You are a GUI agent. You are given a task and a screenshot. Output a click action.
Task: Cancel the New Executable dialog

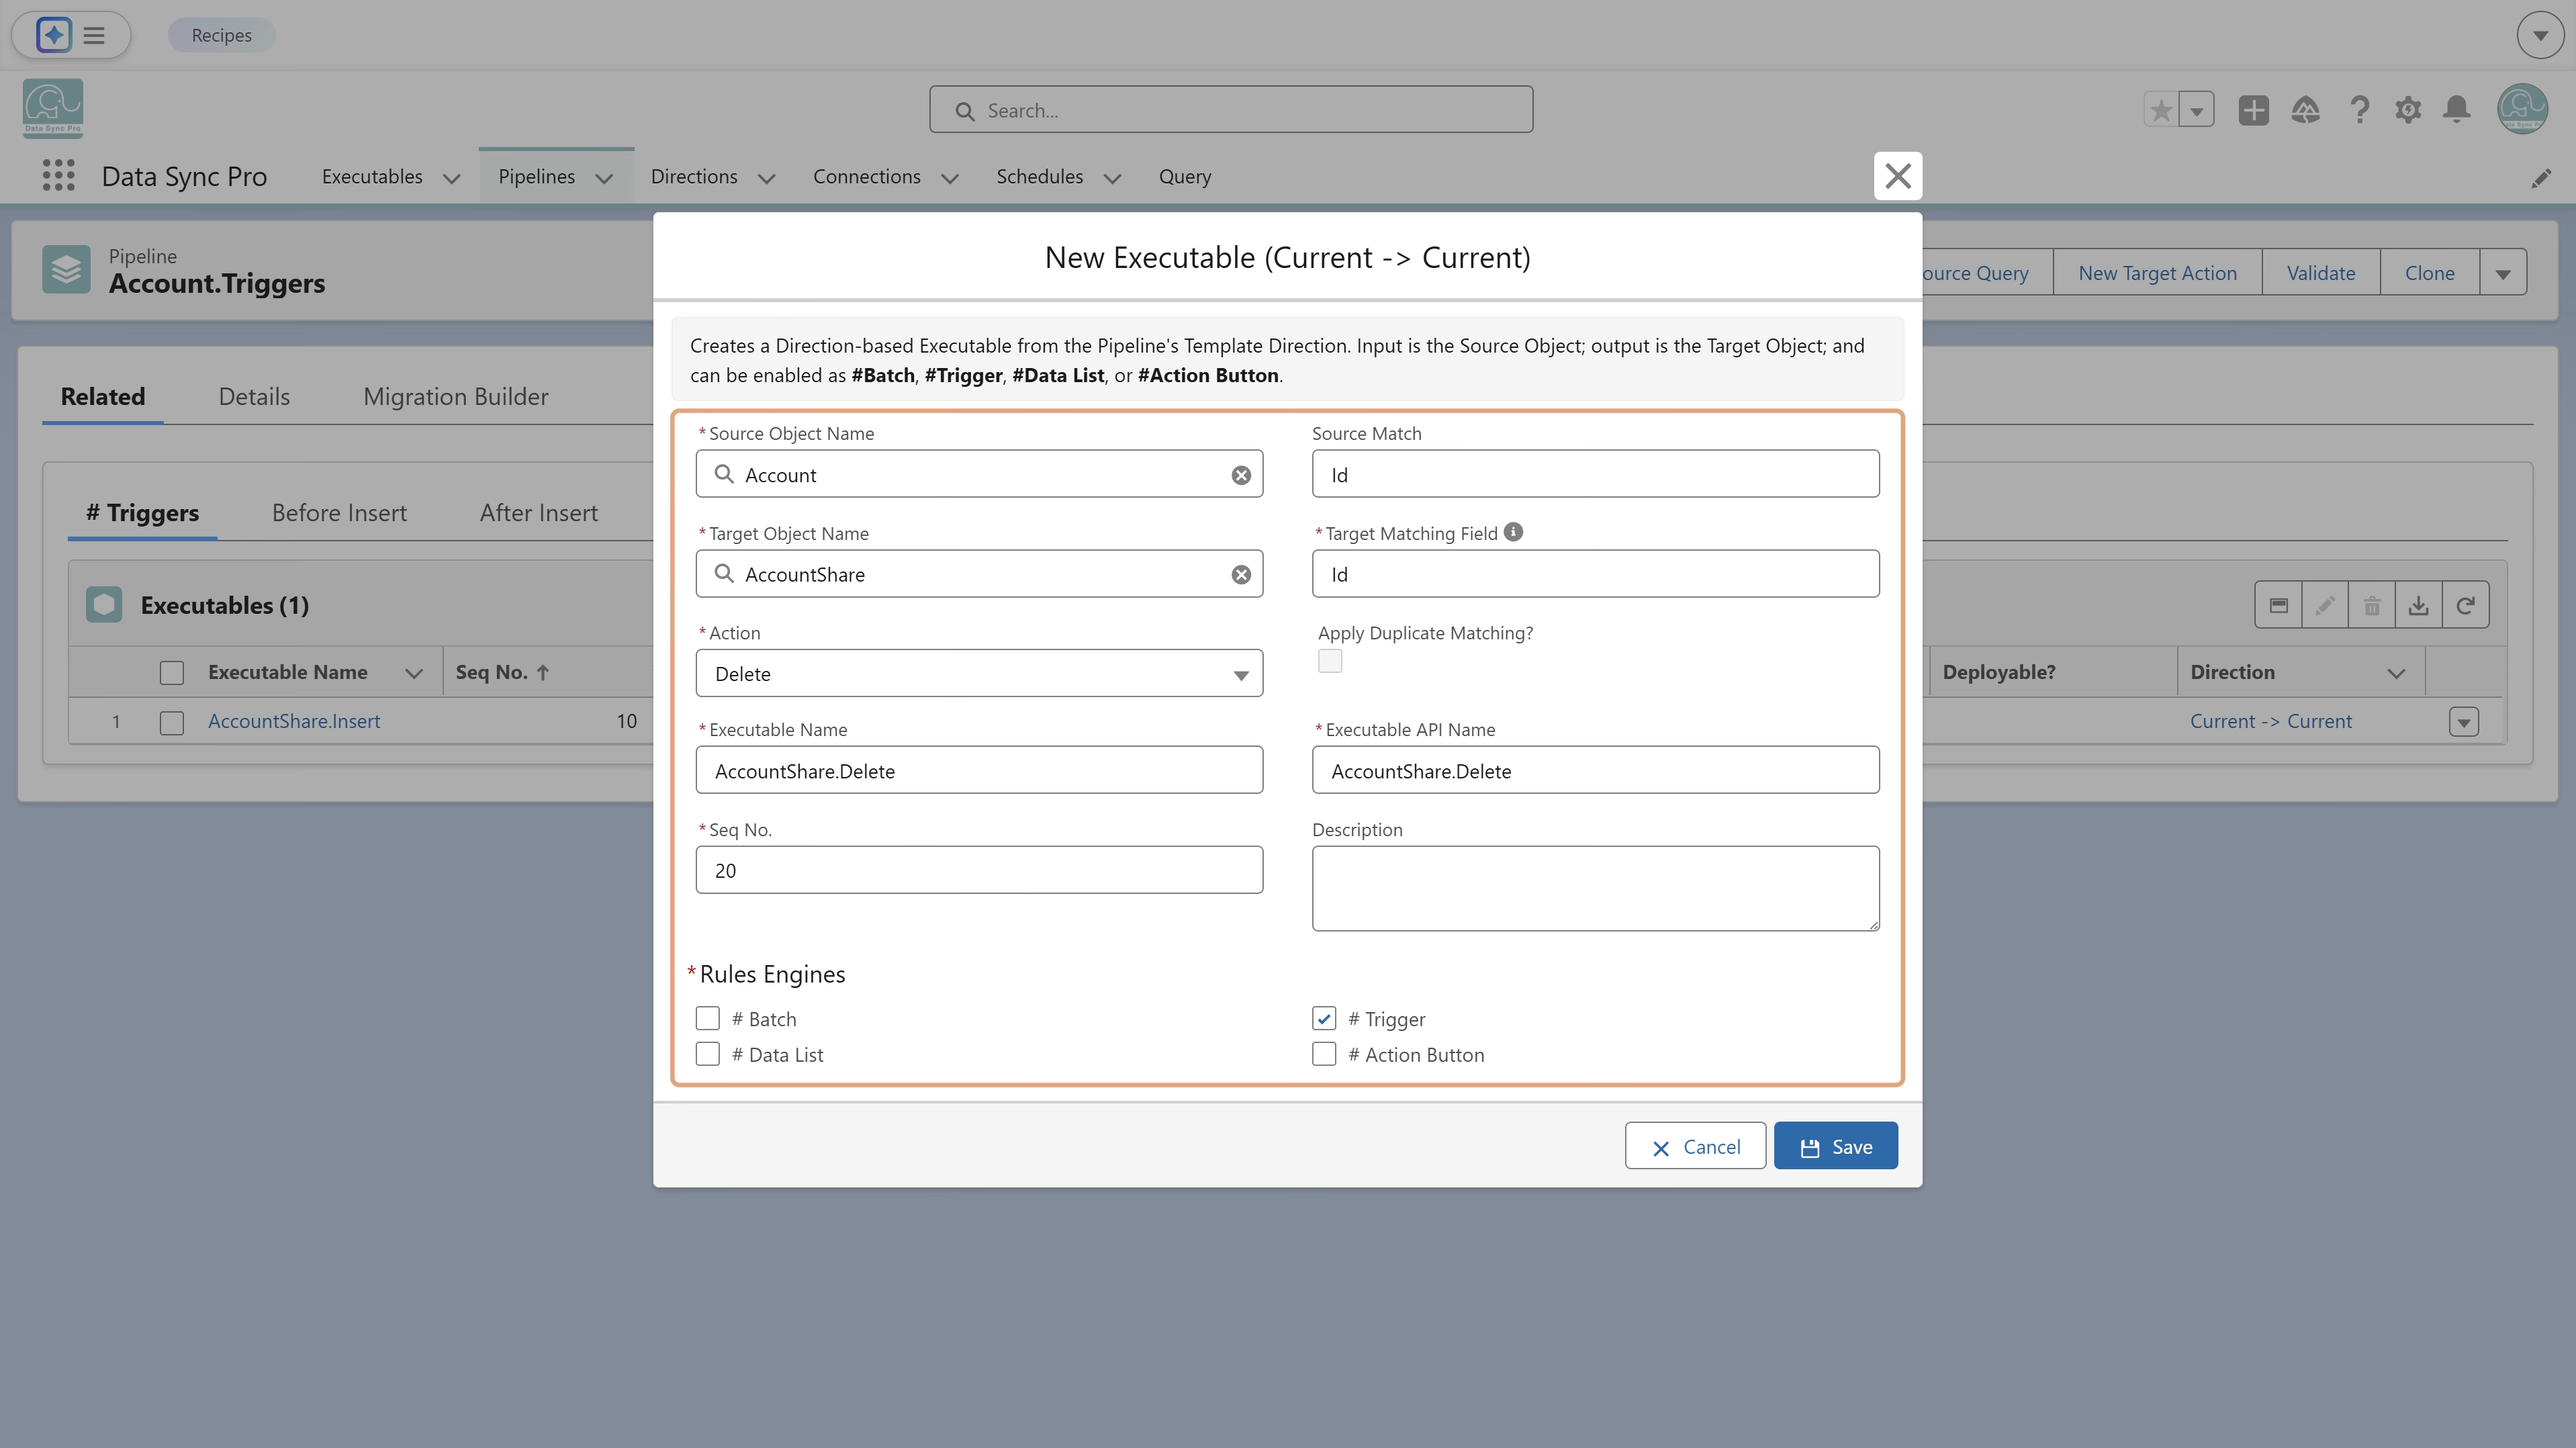[x=1695, y=1146]
